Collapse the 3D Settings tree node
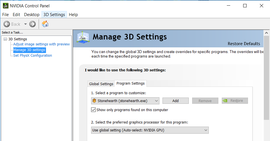Screen dimensions: 270x141 pos(5,39)
